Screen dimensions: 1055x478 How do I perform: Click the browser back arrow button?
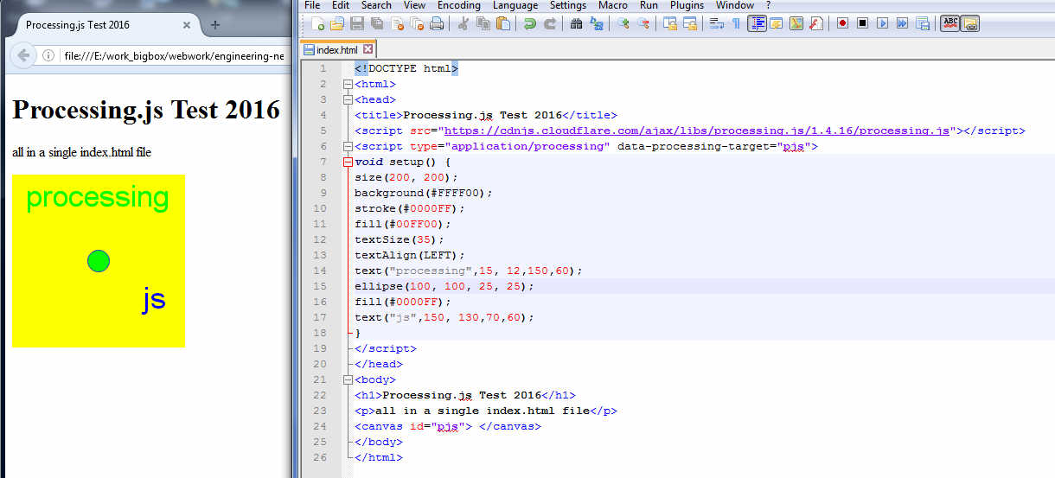(23, 55)
